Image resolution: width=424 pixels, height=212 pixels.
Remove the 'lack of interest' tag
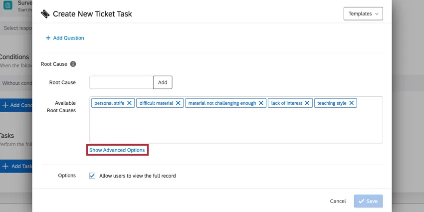(307, 103)
